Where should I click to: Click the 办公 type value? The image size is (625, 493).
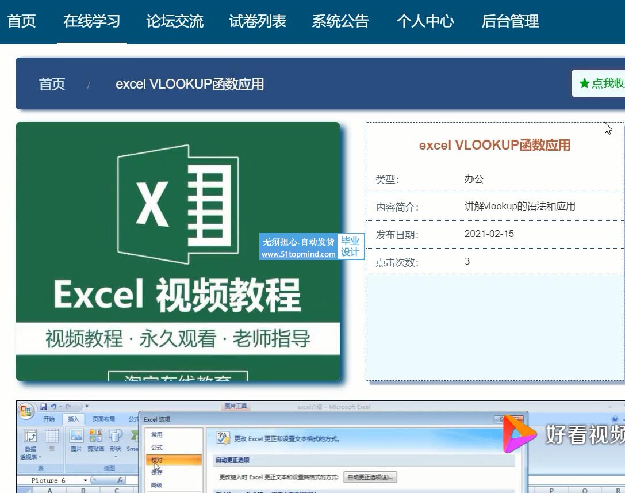click(x=474, y=179)
